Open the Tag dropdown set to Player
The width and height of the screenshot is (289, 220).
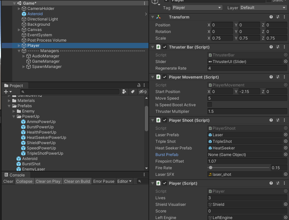point(197,8)
